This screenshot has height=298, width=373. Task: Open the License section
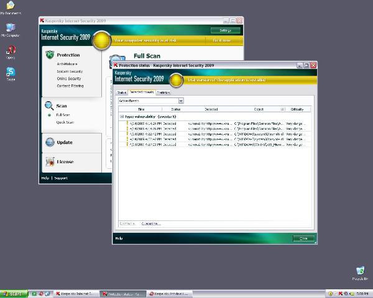(x=65, y=162)
